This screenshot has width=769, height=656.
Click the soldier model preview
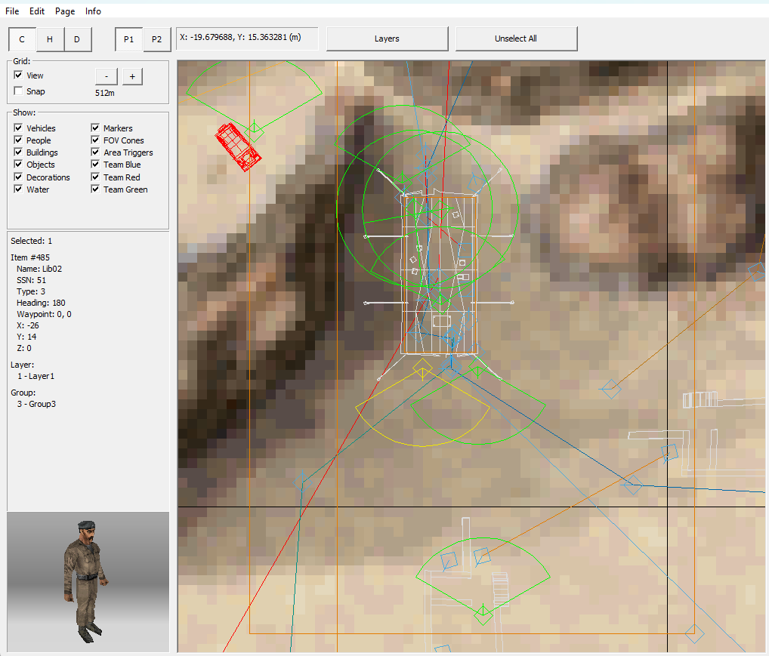(x=88, y=582)
